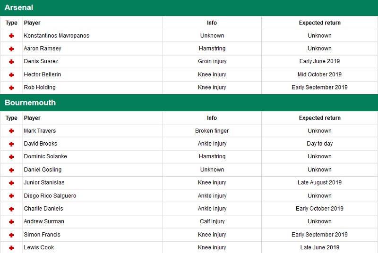Click Charlie Daniels' Early October 2019 return date
This screenshot has width=378, height=253.
click(319, 209)
